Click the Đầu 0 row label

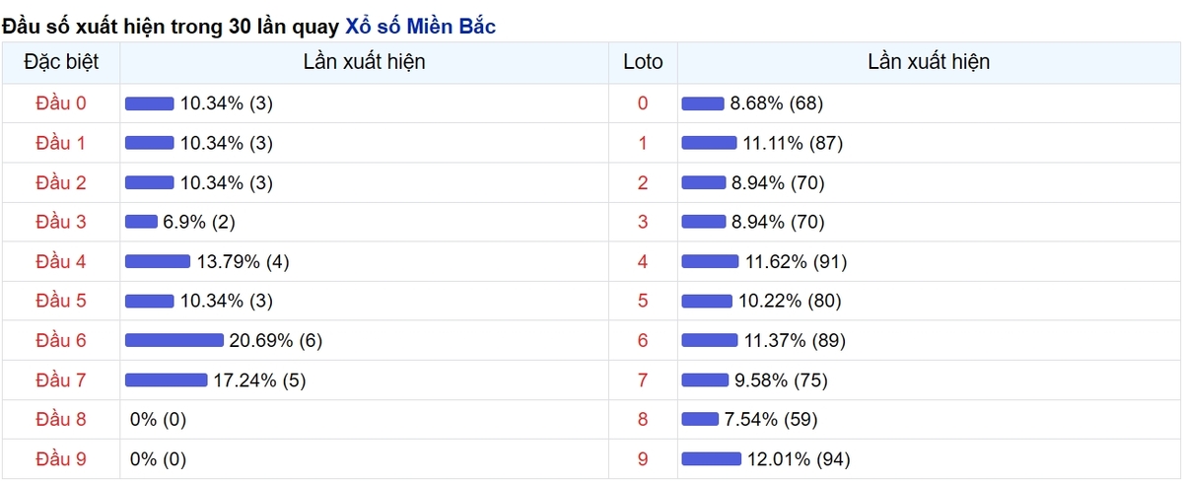pyautogui.click(x=61, y=103)
